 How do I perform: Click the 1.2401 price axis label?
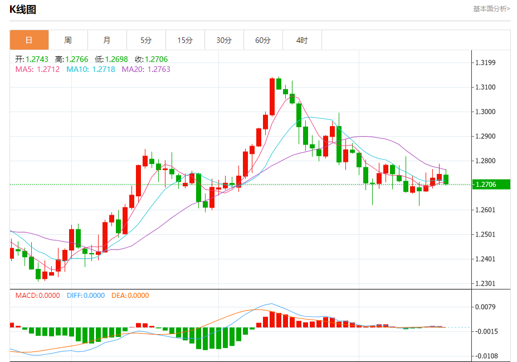click(x=485, y=259)
